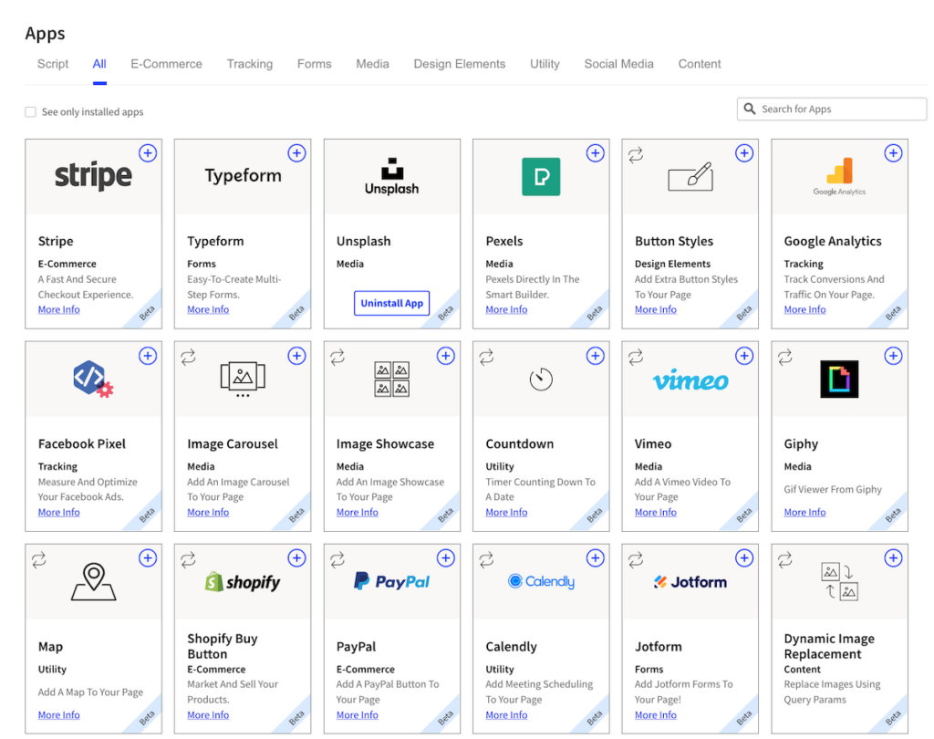This screenshot has width=934, height=739.
Task: Click replace arrows icon on Image Carousel
Action: (188, 357)
